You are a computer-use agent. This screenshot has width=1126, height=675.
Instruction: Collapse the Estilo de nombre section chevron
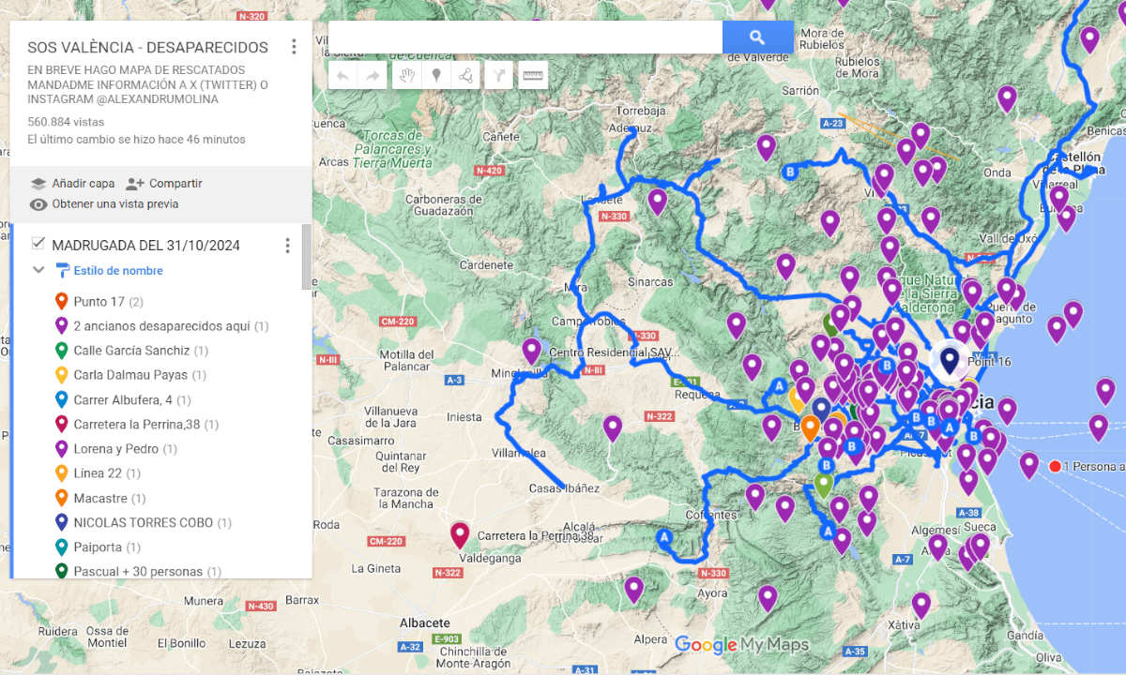click(38, 270)
